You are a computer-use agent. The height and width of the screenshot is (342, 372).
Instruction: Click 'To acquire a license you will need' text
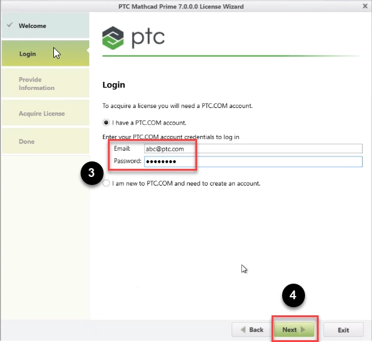[x=177, y=106]
